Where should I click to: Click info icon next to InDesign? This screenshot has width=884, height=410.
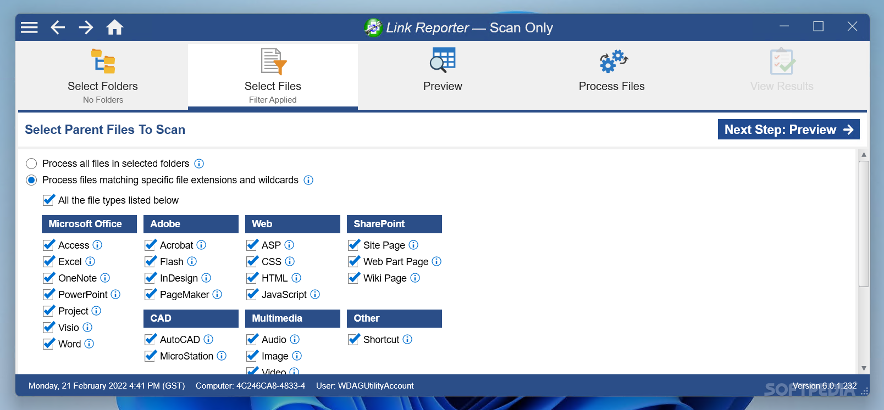pos(206,278)
